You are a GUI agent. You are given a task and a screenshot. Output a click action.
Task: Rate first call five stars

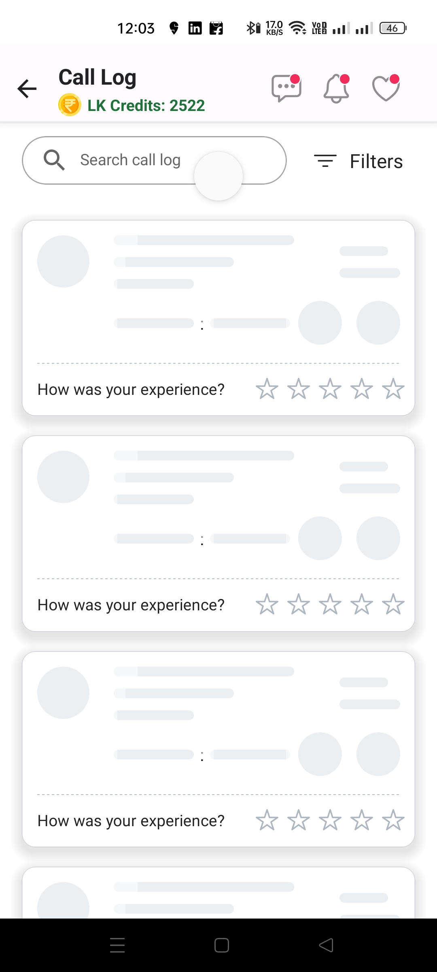(x=393, y=389)
